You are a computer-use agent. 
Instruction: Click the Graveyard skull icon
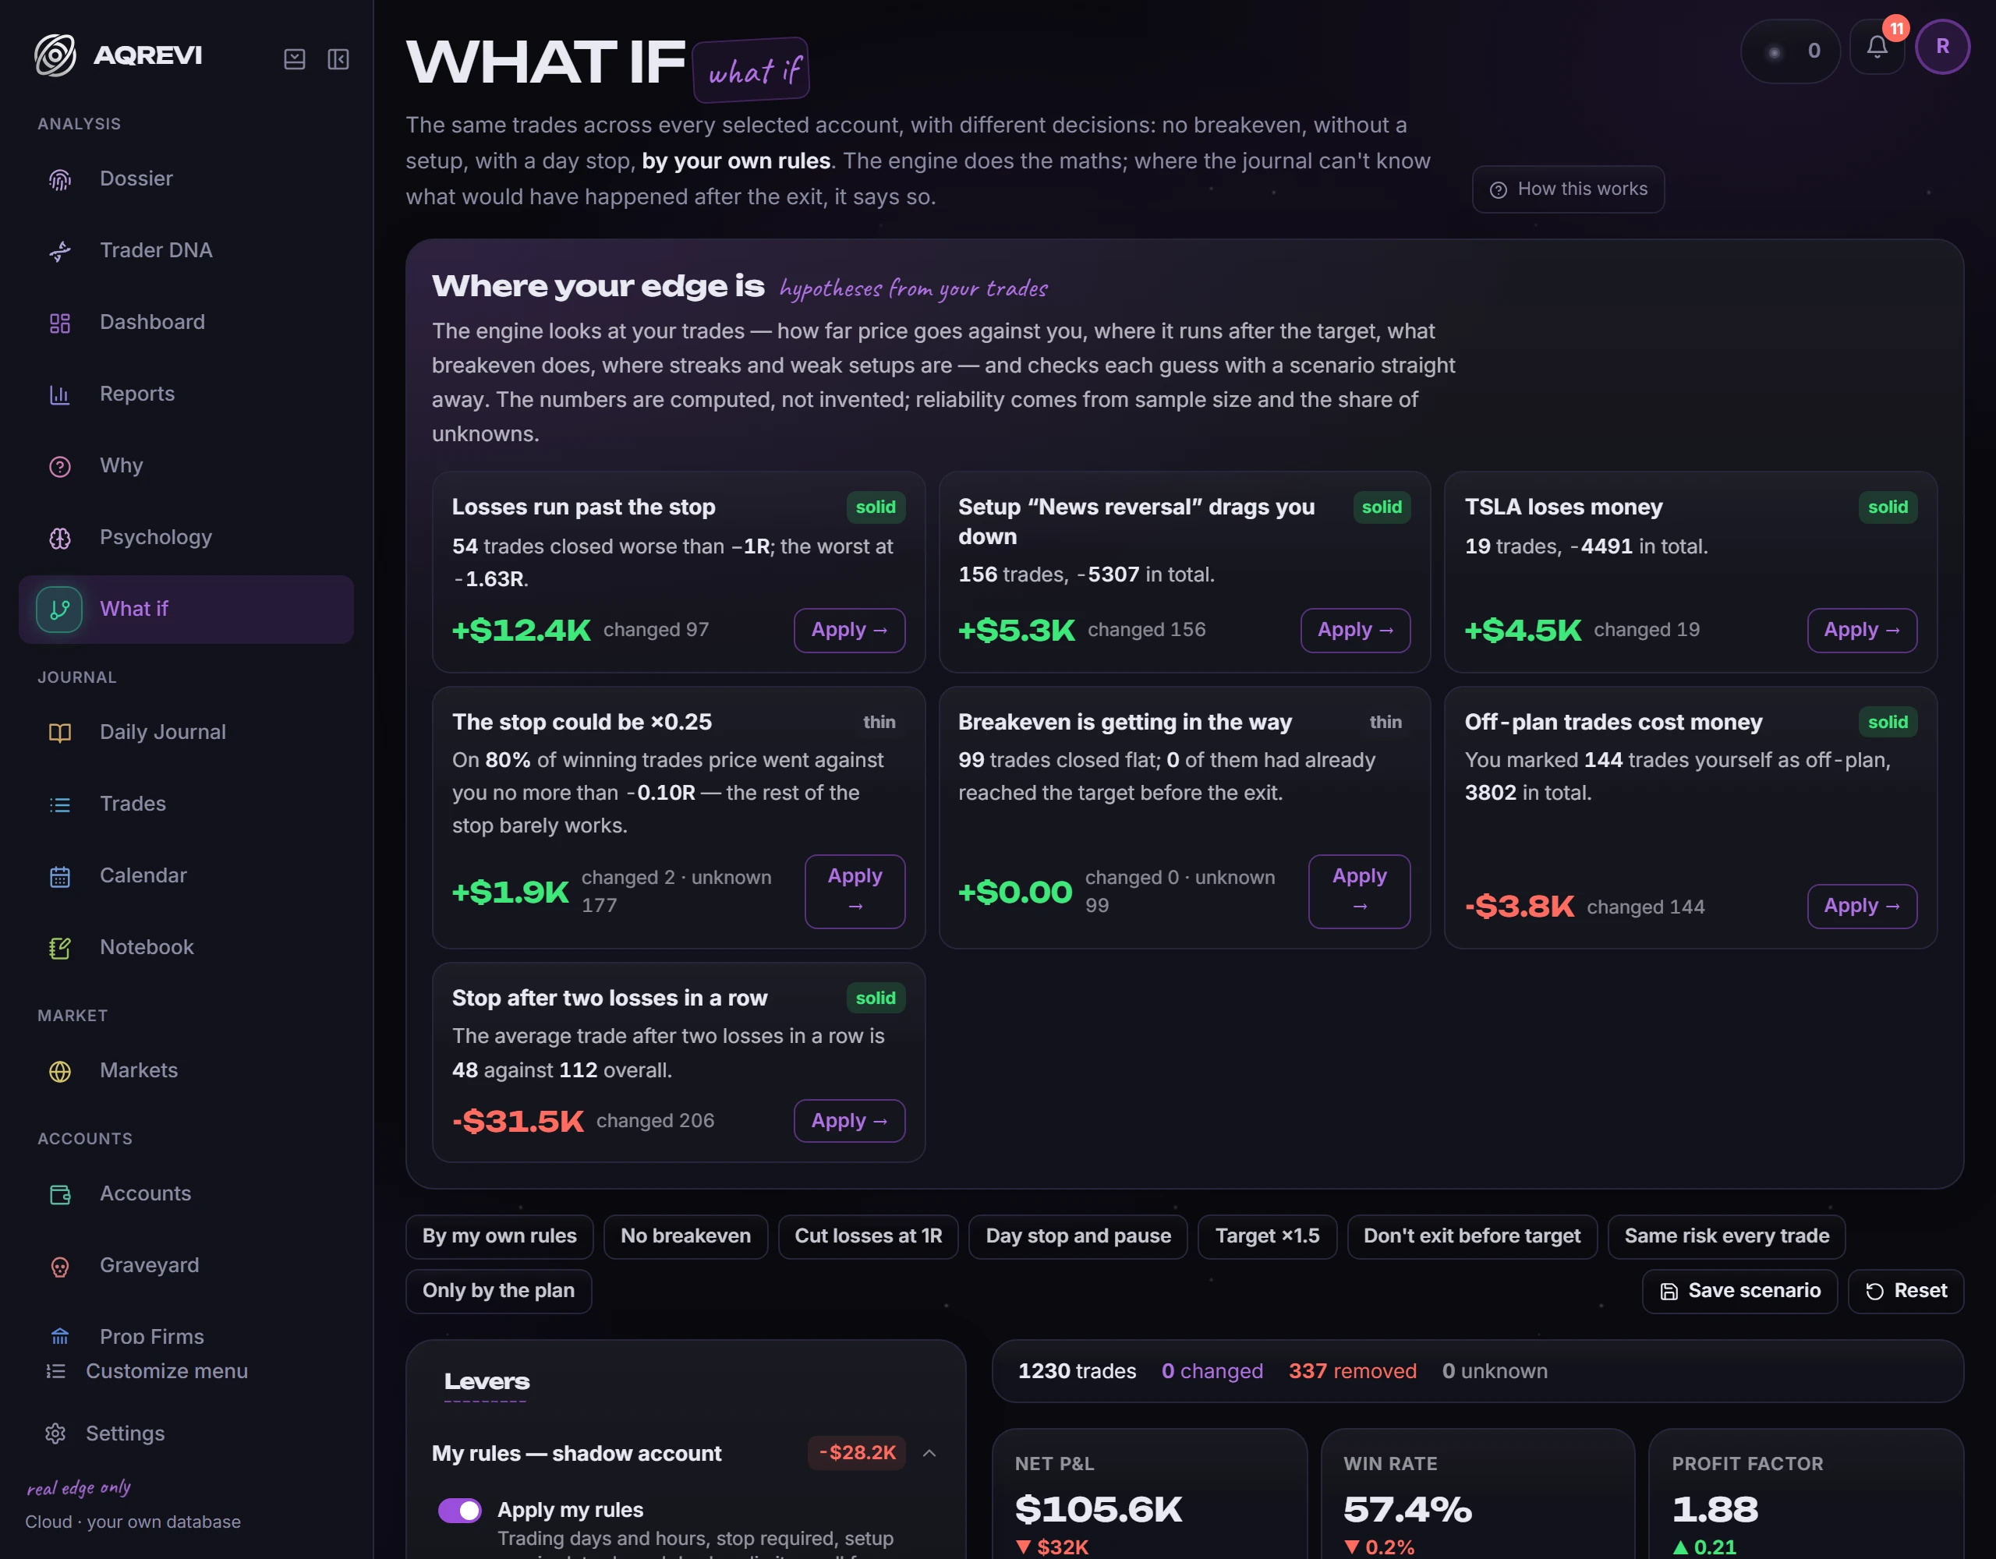pos(59,1266)
